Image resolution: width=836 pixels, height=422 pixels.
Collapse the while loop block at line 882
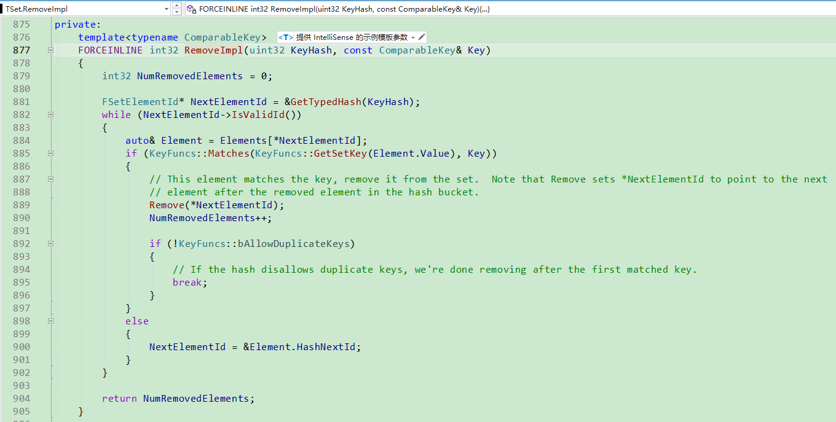click(51, 115)
